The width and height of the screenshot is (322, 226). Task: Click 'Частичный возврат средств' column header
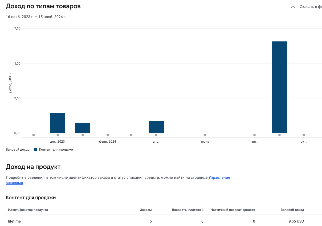pyautogui.click(x=233, y=210)
